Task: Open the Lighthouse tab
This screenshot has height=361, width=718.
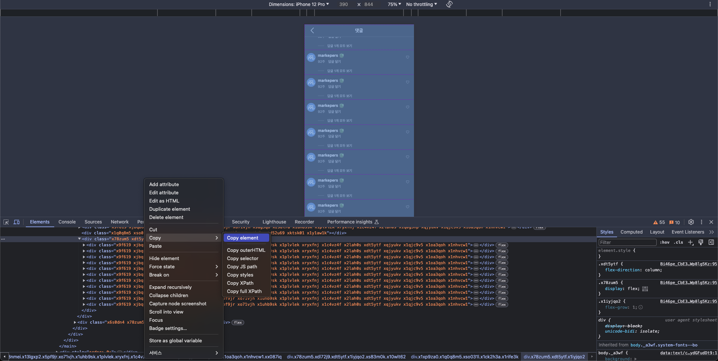Action: tap(274, 222)
